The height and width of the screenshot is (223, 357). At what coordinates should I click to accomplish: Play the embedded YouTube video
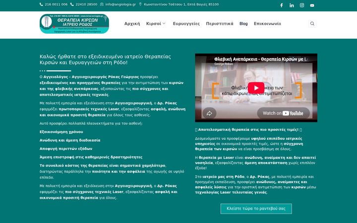pos(256,88)
